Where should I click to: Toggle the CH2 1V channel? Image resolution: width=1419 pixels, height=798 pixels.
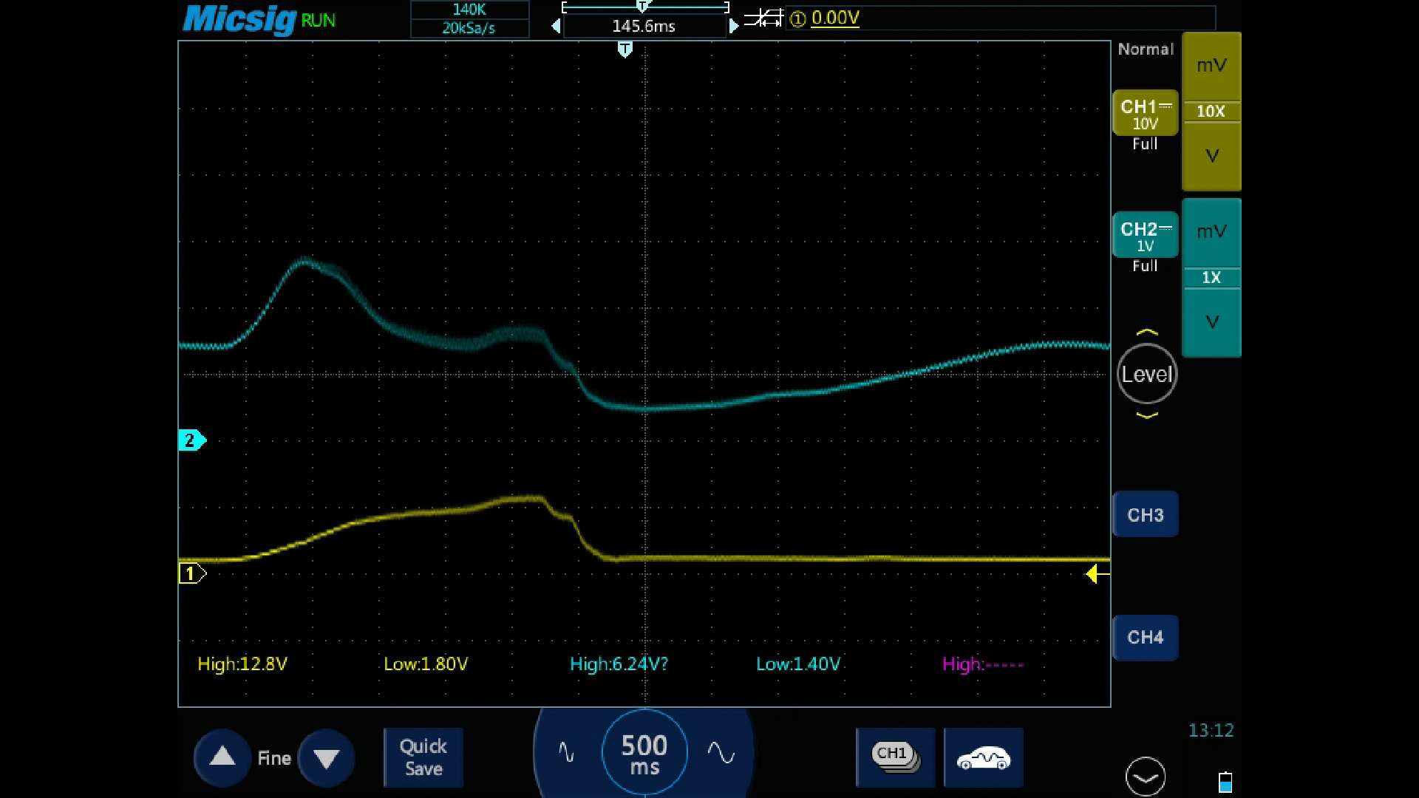pyautogui.click(x=1145, y=236)
